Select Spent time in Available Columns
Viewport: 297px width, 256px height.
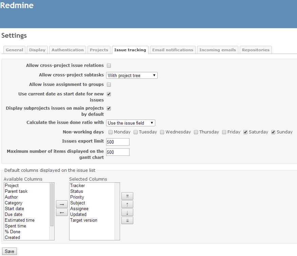27,226
